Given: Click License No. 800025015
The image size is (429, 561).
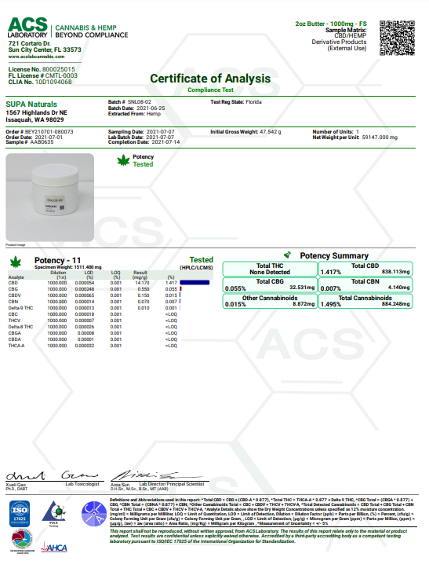Looking at the screenshot, I should [x=42, y=69].
